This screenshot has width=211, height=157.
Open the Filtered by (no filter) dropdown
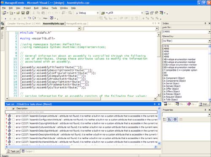point(209,41)
